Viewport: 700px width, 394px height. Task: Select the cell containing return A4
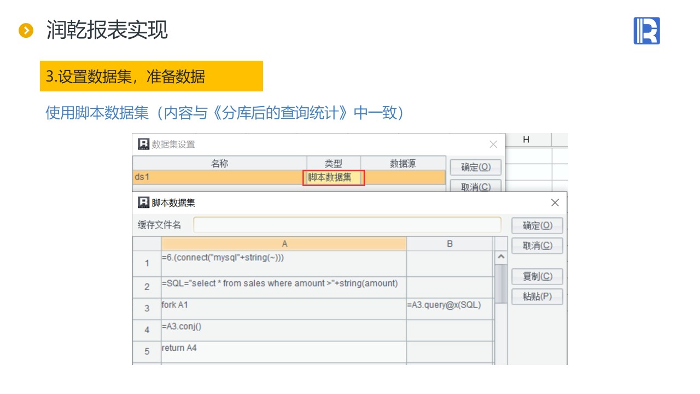pyautogui.click(x=284, y=351)
